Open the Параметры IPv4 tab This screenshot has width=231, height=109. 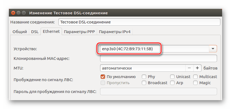[115, 32]
